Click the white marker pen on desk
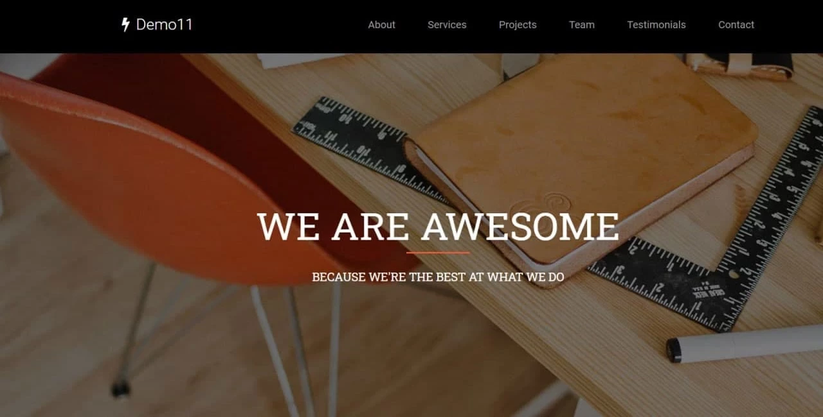Viewport: 823px width, 417px height. (x=745, y=344)
